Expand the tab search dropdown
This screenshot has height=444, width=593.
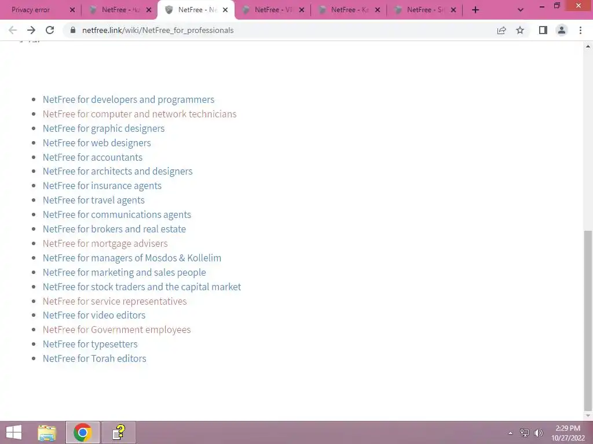coord(521,10)
